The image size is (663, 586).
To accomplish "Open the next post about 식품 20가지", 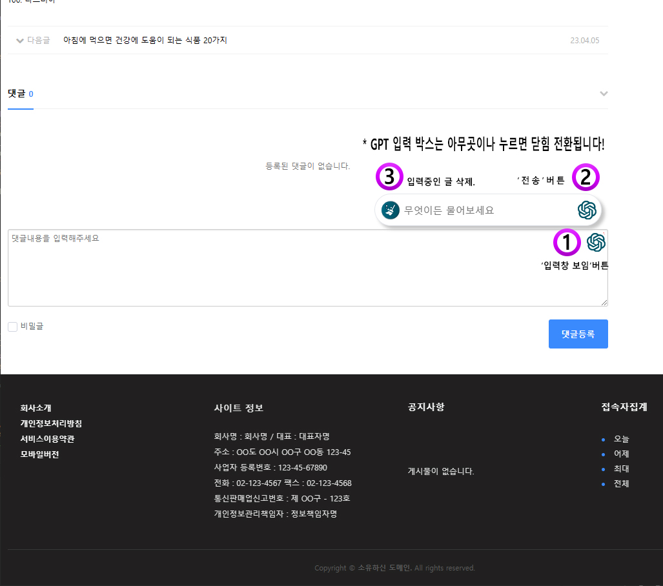I will click(x=145, y=41).
